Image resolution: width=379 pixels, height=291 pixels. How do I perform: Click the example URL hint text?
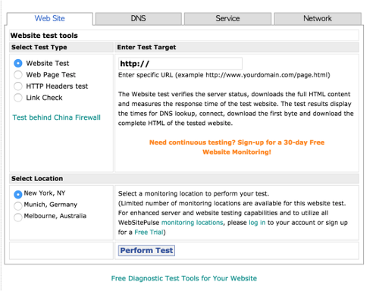coord(224,75)
